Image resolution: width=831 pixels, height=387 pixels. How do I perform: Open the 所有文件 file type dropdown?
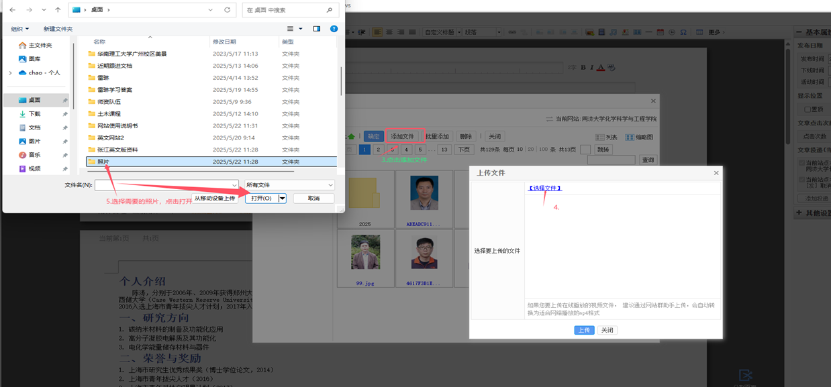[289, 185]
